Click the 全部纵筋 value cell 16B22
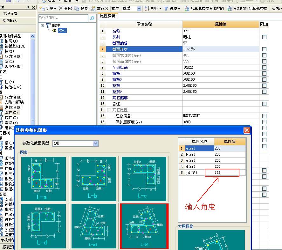This screenshot has height=250, width=282. tap(221, 68)
